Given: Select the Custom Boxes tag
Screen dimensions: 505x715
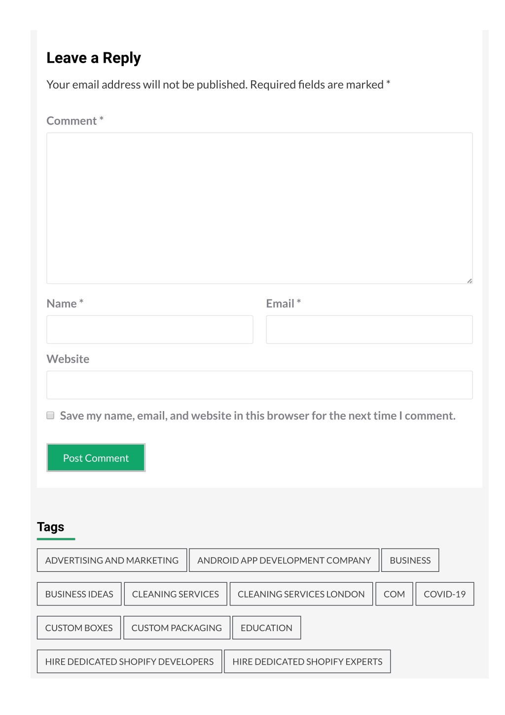Looking at the screenshot, I should tap(79, 628).
